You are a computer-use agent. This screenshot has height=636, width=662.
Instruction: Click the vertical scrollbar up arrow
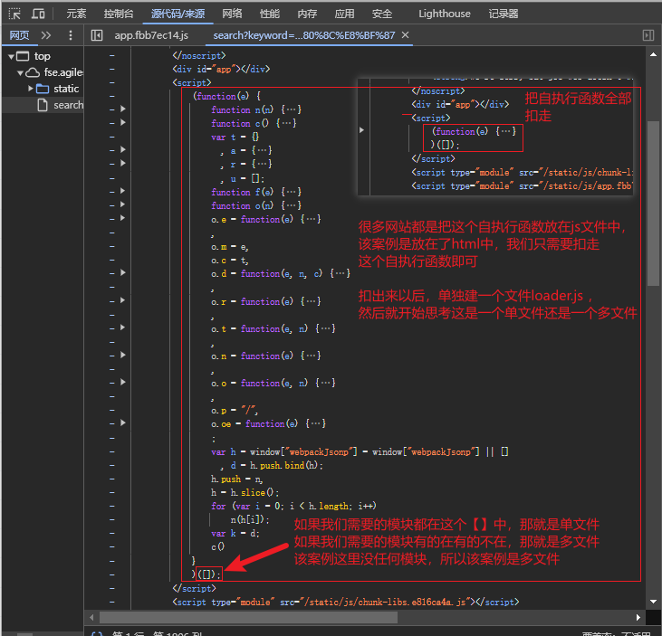[x=653, y=54]
